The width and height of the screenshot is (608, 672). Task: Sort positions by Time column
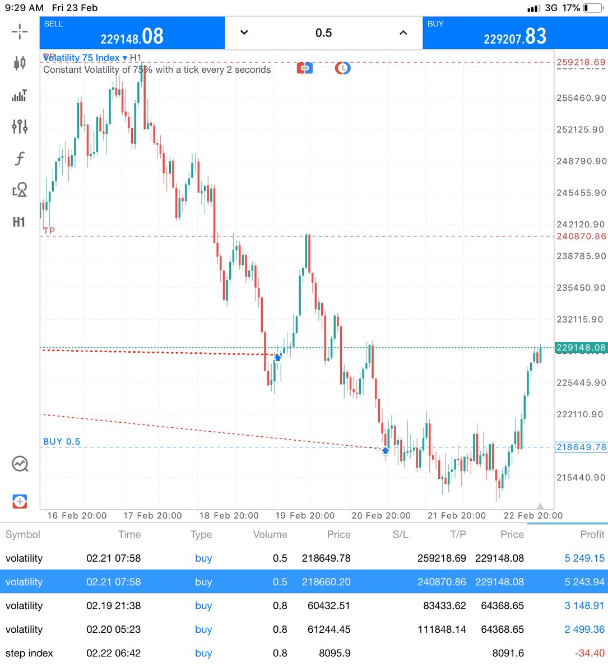pyautogui.click(x=129, y=534)
